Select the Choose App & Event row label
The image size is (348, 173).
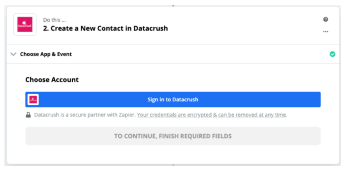pos(46,54)
